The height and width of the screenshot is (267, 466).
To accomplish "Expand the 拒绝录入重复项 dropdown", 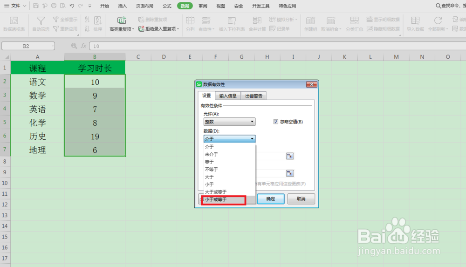I will click(178, 29).
